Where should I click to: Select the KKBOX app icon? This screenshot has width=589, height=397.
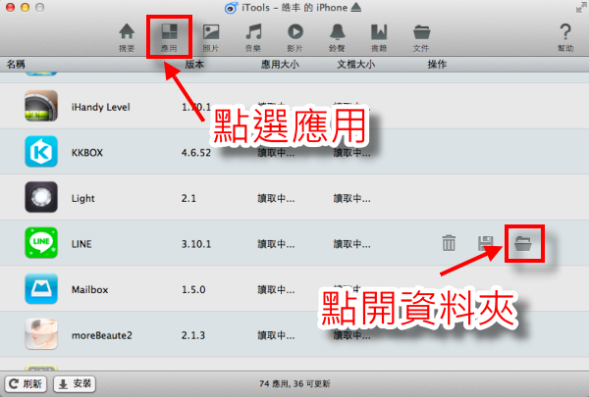point(41,152)
